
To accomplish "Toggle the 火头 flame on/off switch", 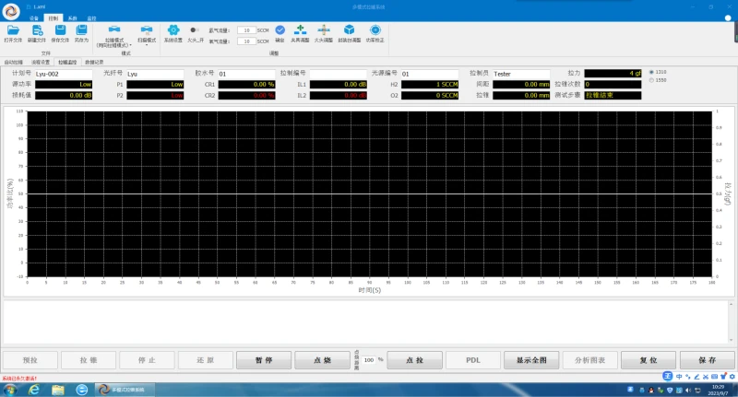I will coord(195,30).
